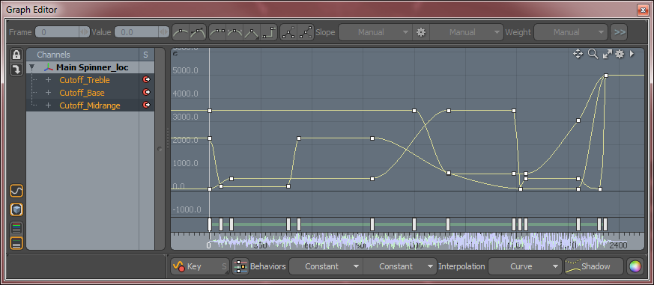
Task: Open graph viewport settings gear
Action: [620, 54]
